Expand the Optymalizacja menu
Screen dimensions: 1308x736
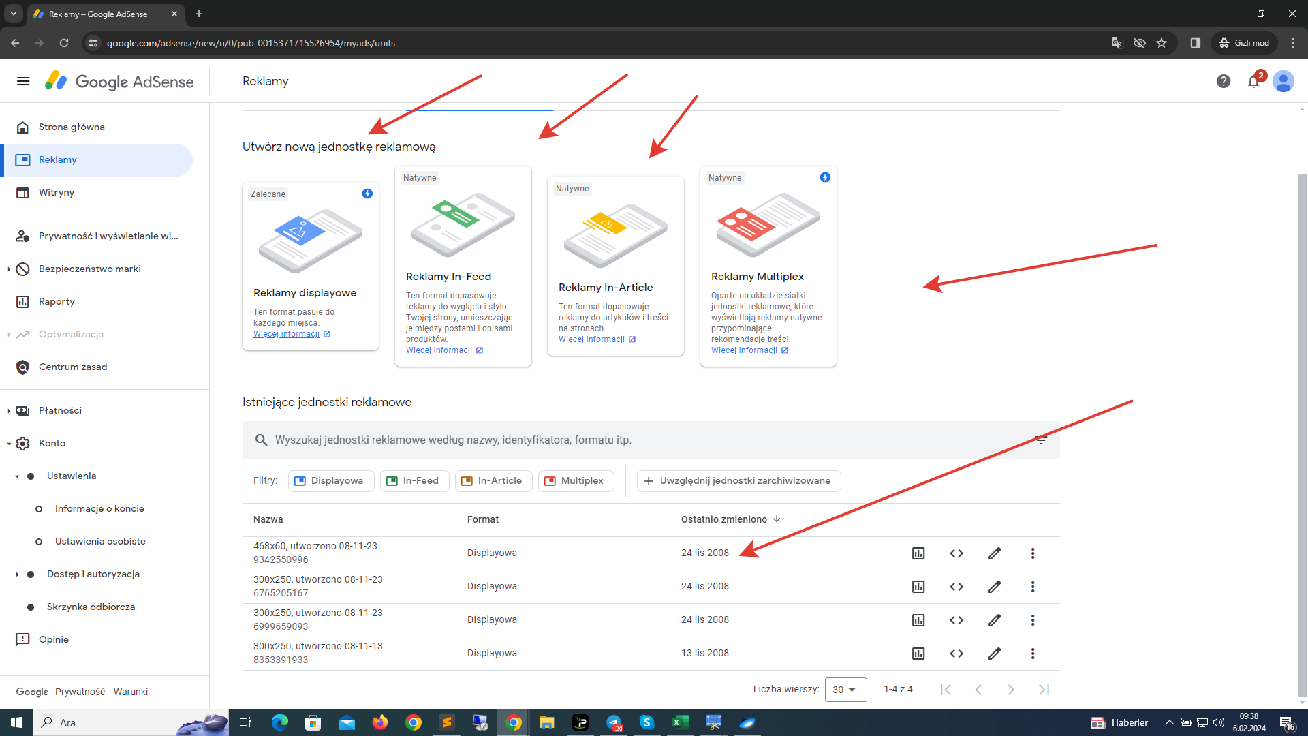pyautogui.click(x=9, y=335)
